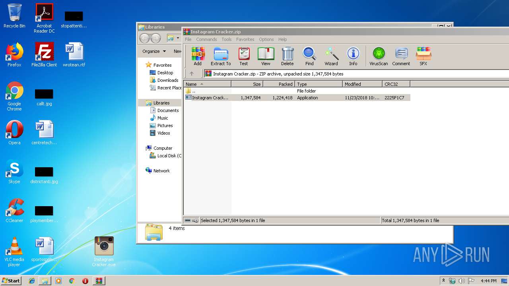Image resolution: width=509 pixels, height=286 pixels.
Task: Select Libraries node in navigation pane
Action: coord(158,103)
